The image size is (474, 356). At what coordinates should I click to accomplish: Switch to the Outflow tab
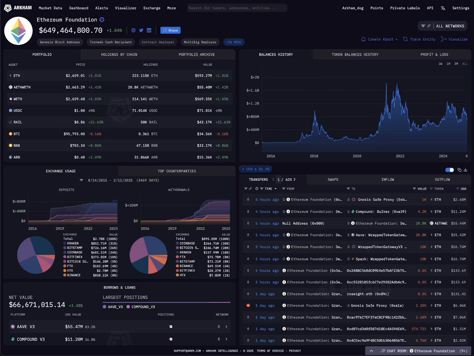point(442,179)
